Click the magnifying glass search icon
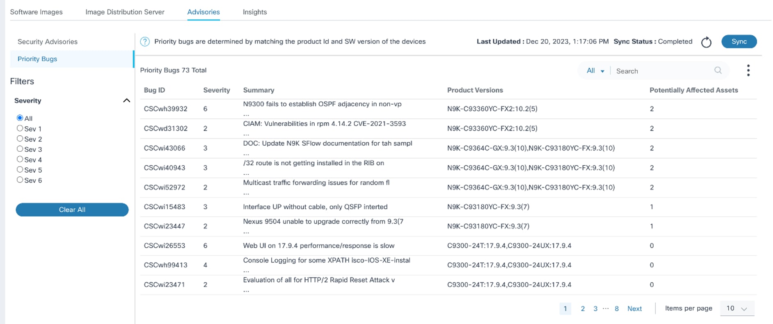The image size is (773, 324). (718, 71)
